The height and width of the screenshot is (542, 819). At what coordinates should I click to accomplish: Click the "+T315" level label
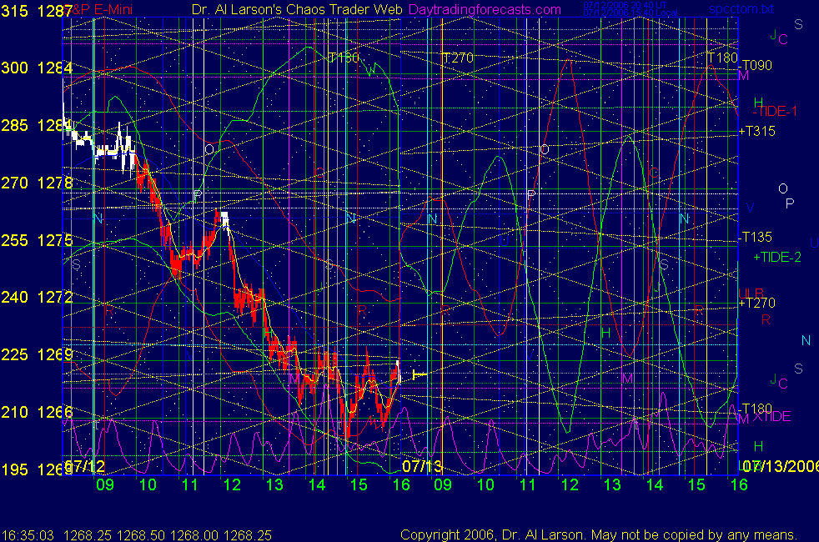[x=756, y=131]
